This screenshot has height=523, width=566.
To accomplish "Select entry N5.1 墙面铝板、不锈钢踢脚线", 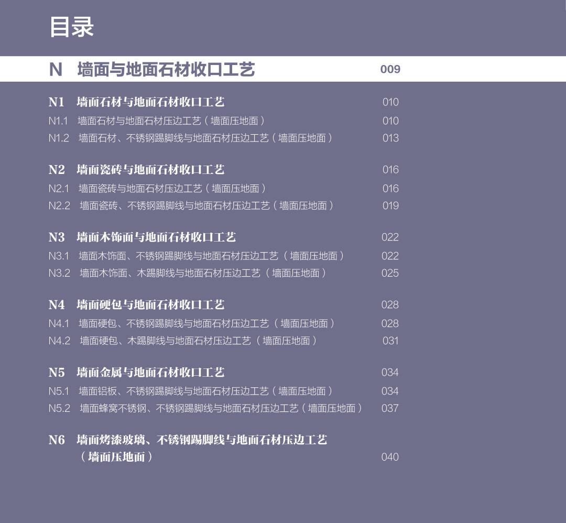I will 190,391.
